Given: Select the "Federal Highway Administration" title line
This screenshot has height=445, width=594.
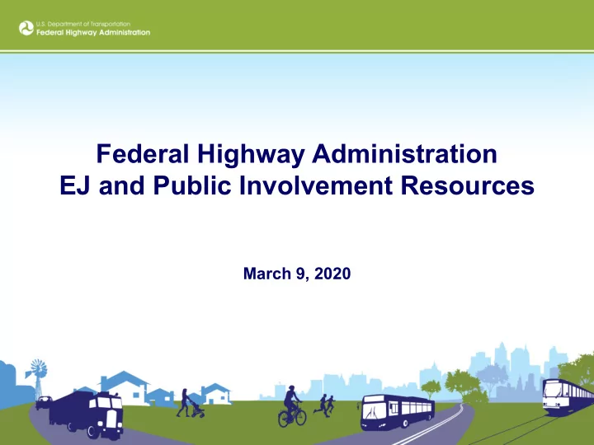Looking at the screenshot, I should 297,154.
